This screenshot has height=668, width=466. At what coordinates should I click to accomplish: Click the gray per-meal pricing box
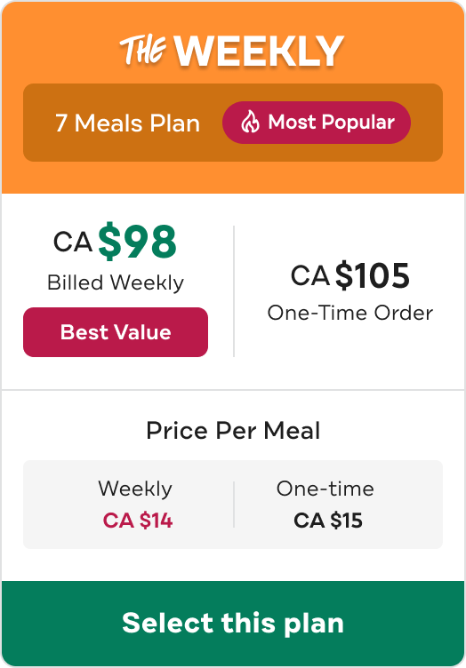(x=233, y=505)
